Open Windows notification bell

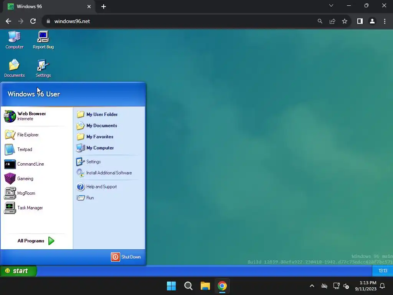point(383,286)
